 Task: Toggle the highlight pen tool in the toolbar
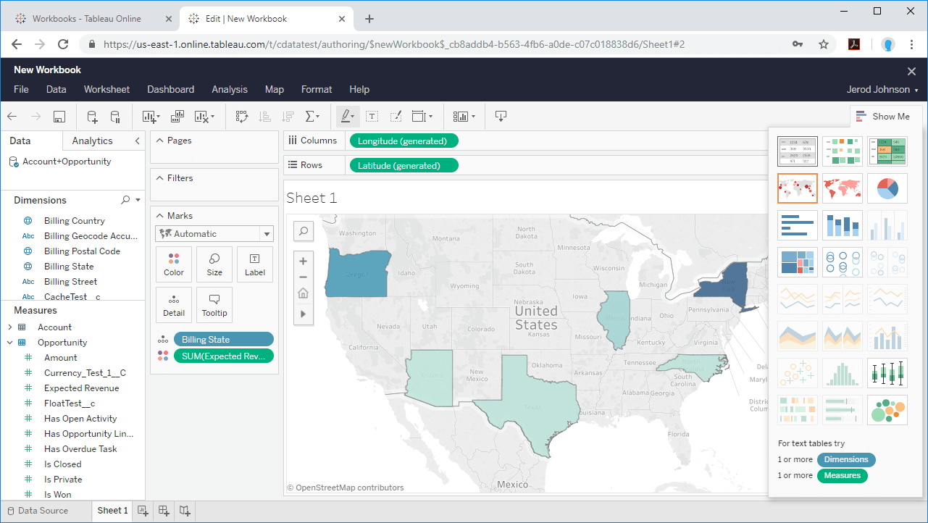[347, 117]
